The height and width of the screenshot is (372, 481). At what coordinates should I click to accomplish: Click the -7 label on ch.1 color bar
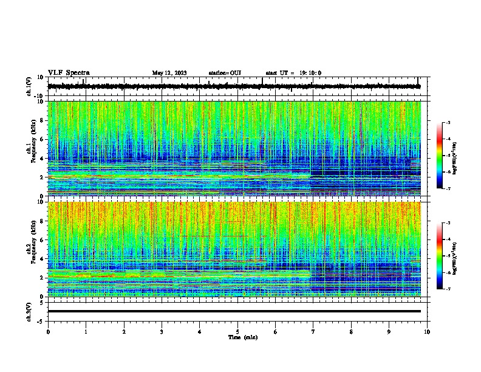click(448, 188)
